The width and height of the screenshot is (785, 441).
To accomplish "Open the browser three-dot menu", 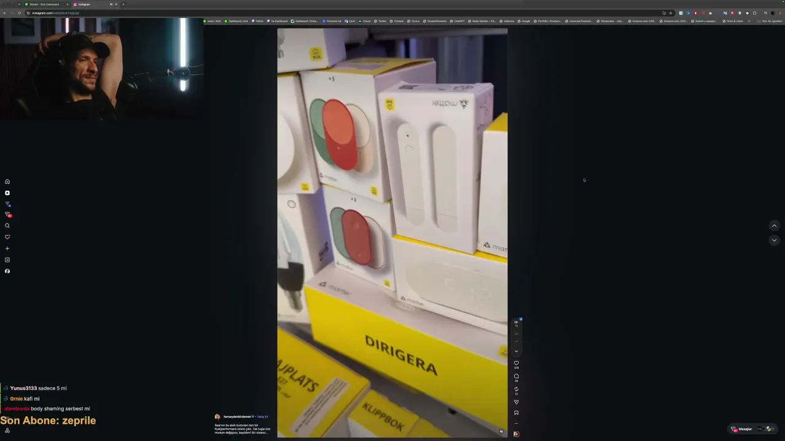I will tap(779, 13).
